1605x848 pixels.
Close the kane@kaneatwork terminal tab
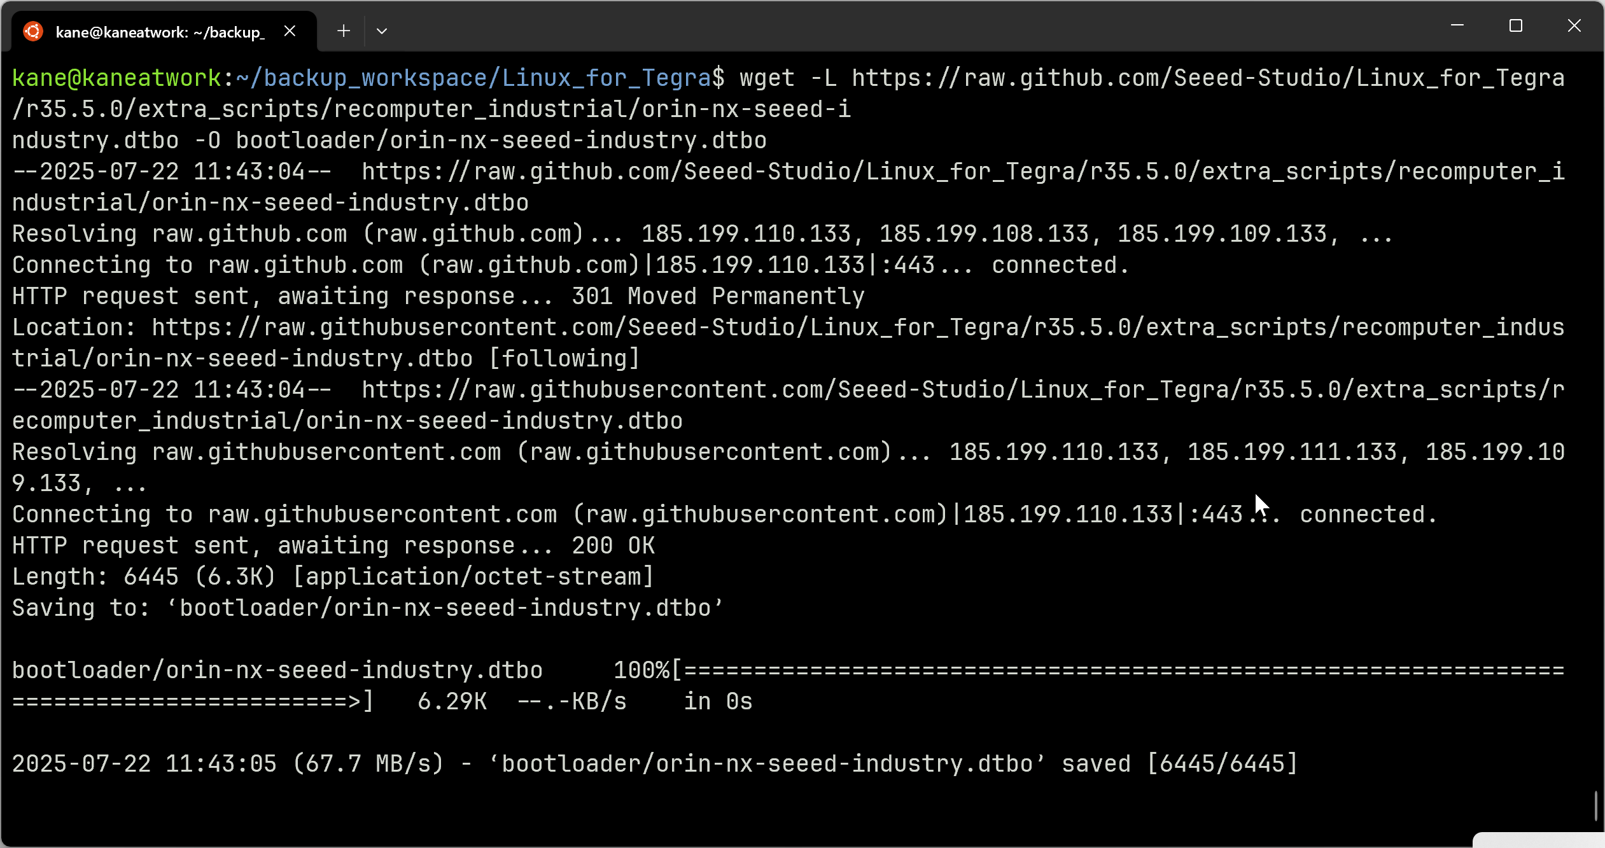click(x=290, y=31)
